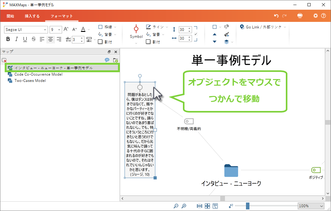Viewport: 331px width, 211px height.
Task: Toggle strikethrough text formatting
Action: click(x=34, y=39)
